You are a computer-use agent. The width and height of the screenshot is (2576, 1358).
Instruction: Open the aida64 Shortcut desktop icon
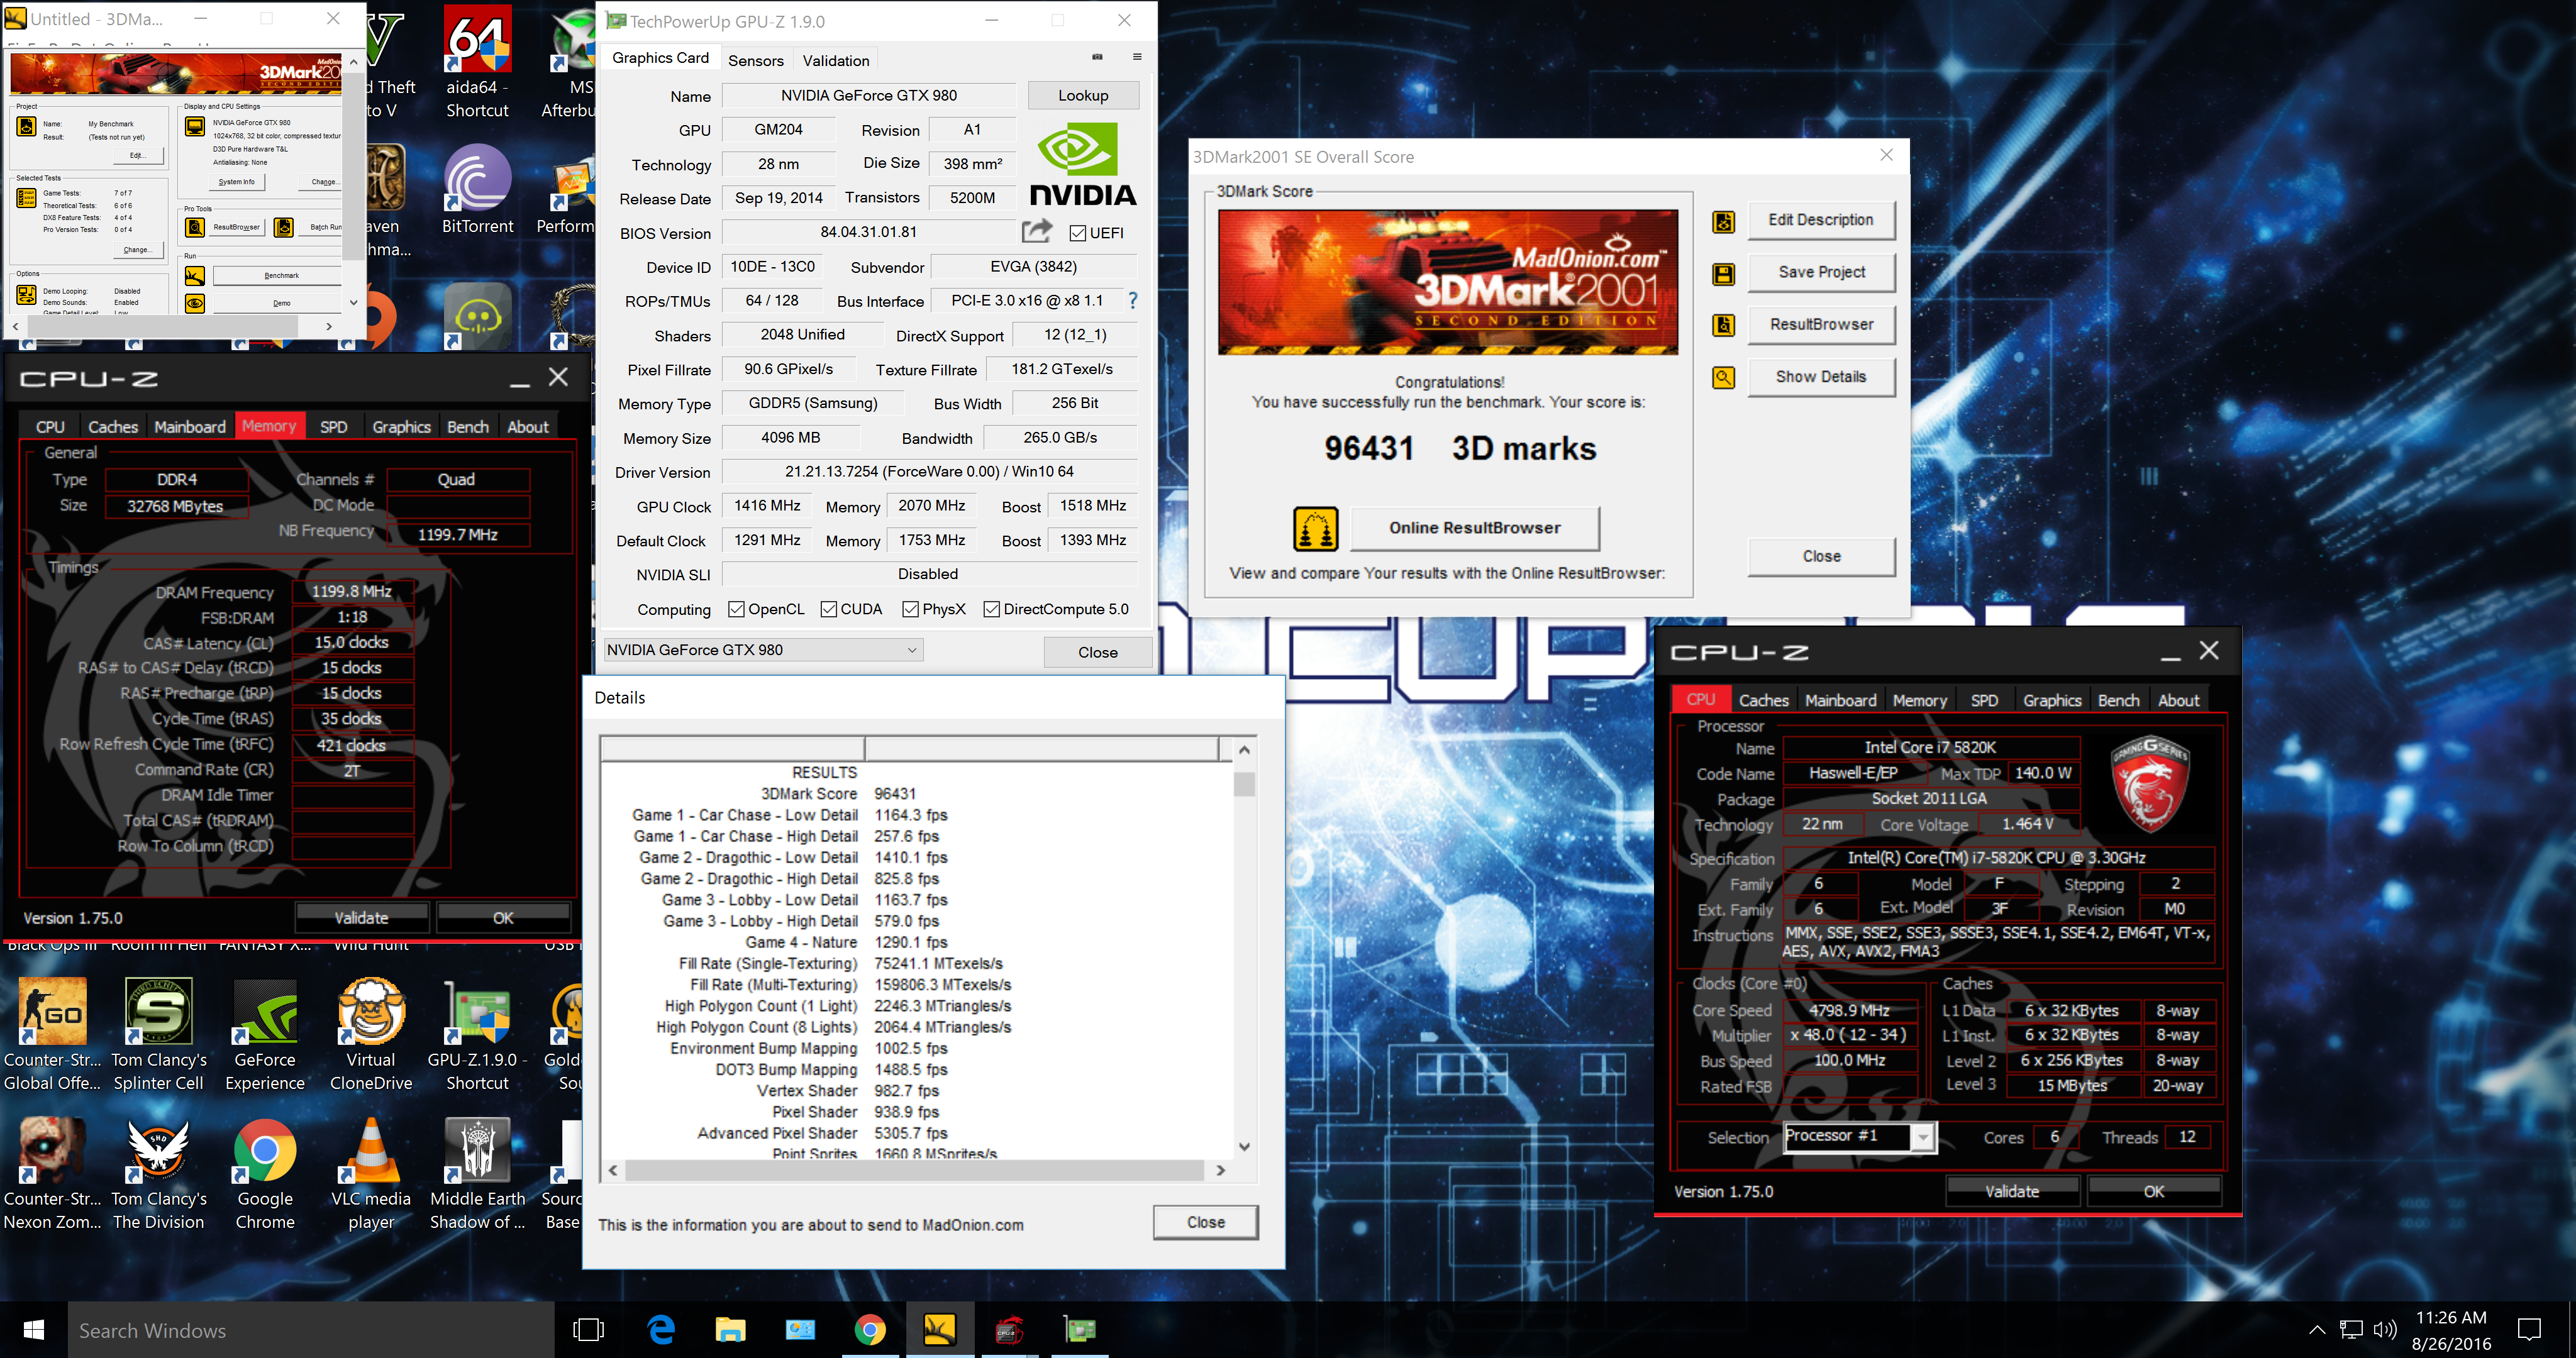477,62
